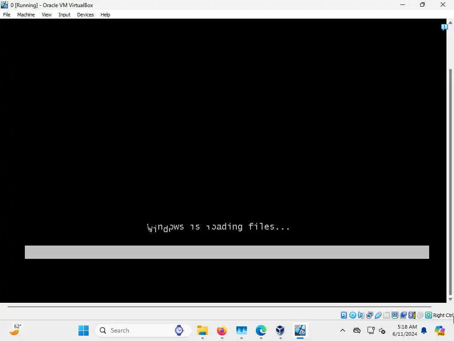Open the Windows Start menu
Image resolution: width=454 pixels, height=341 pixels.
pyautogui.click(x=84, y=330)
